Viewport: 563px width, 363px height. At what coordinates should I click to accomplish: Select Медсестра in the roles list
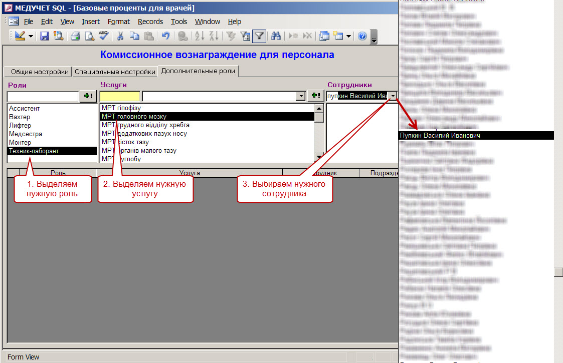(x=26, y=134)
